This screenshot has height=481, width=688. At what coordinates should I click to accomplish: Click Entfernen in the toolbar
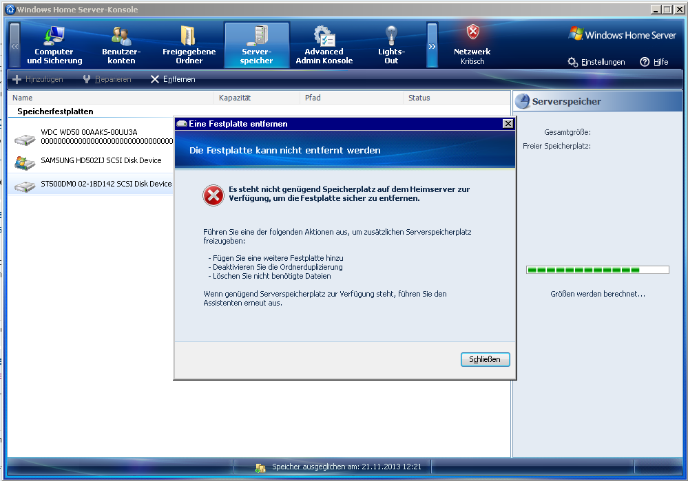click(x=173, y=79)
